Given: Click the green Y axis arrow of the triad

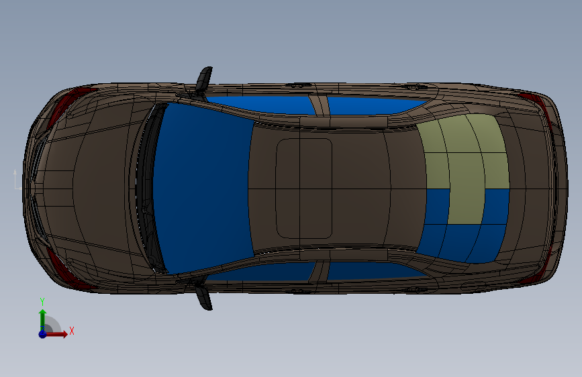Looking at the screenshot, I should [x=43, y=319].
